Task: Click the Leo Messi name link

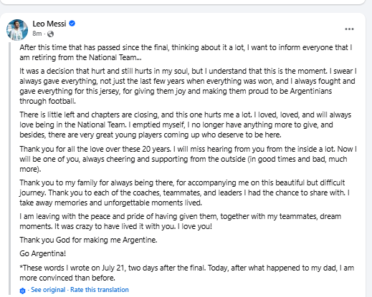Action: (49, 24)
